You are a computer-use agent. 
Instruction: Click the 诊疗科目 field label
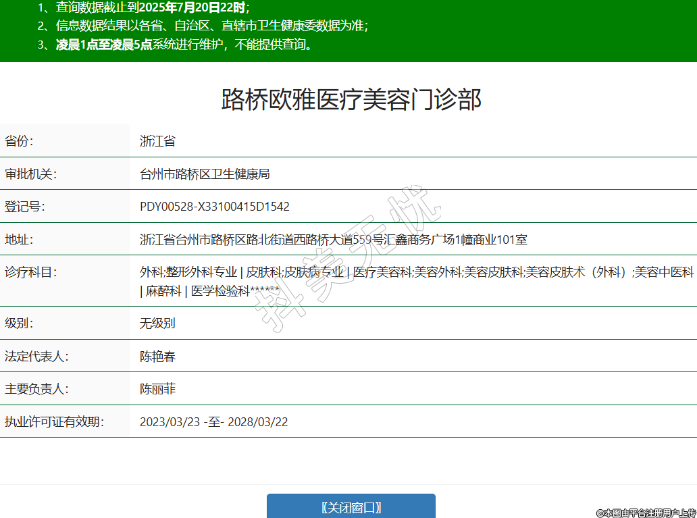[30, 272]
